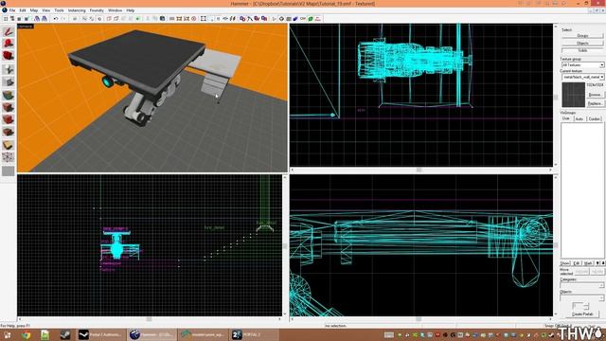Click top-right viewport horizontal scrollbar
The width and height of the screenshot is (606, 341).
(x=421, y=170)
